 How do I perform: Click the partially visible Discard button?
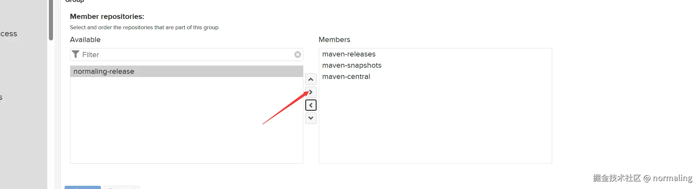[x=122, y=187]
